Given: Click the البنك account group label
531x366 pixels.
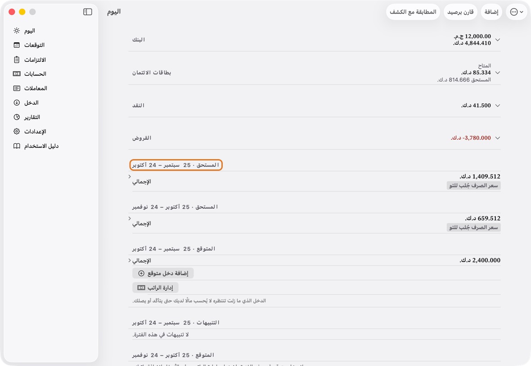Looking at the screenshot, I should coord(139,40).
